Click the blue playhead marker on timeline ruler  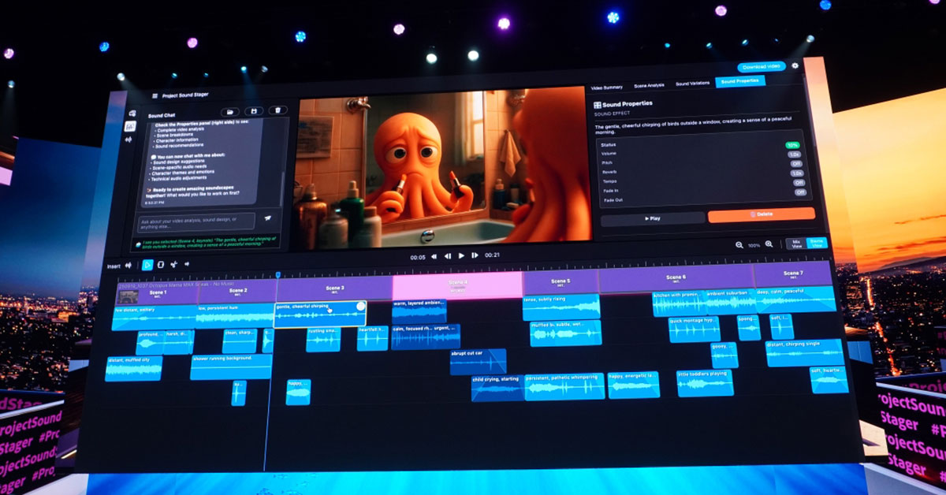277,274
